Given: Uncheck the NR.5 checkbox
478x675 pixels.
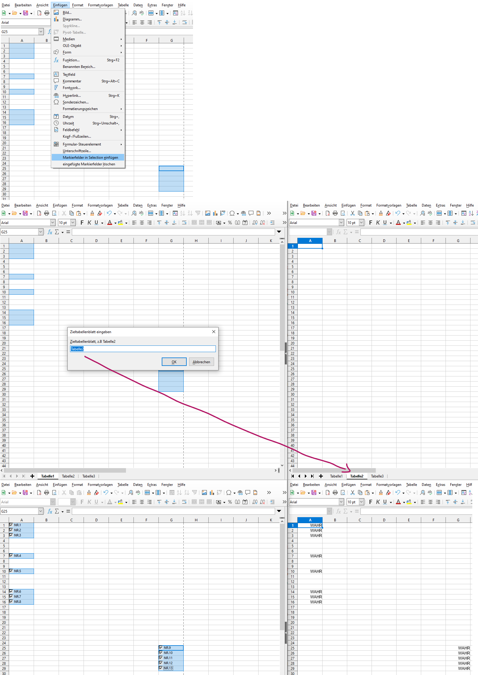Looking at the screenshot, I should 11,571.
